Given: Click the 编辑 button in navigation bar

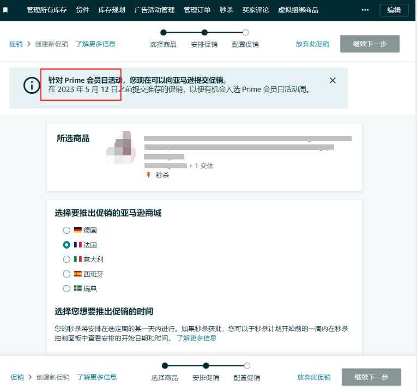Looking at the screenshot, I should click(394, 10).
